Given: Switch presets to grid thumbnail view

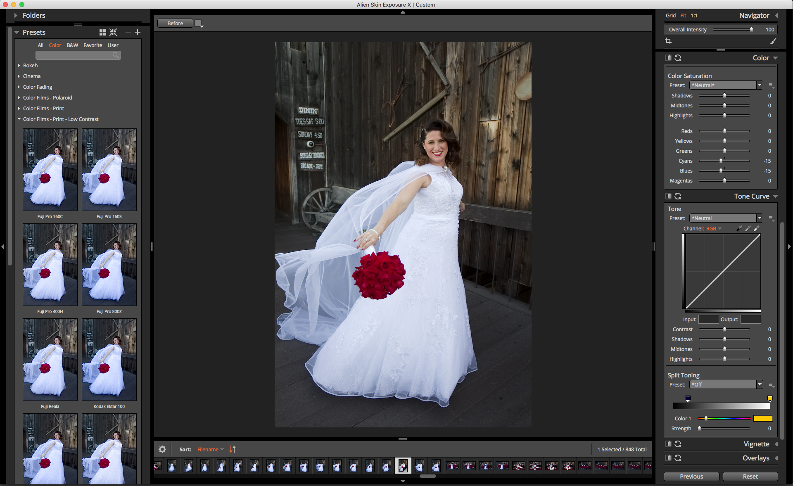Looking at the screenshot, I should tap(102, 32).
